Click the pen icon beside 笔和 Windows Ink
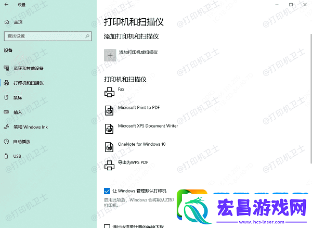 click(6, 127)
